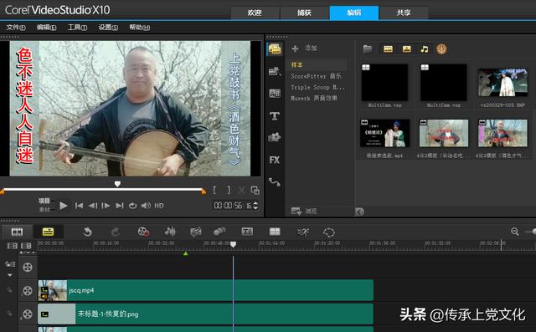Switch to Storyboard view

tap(17, 232)
